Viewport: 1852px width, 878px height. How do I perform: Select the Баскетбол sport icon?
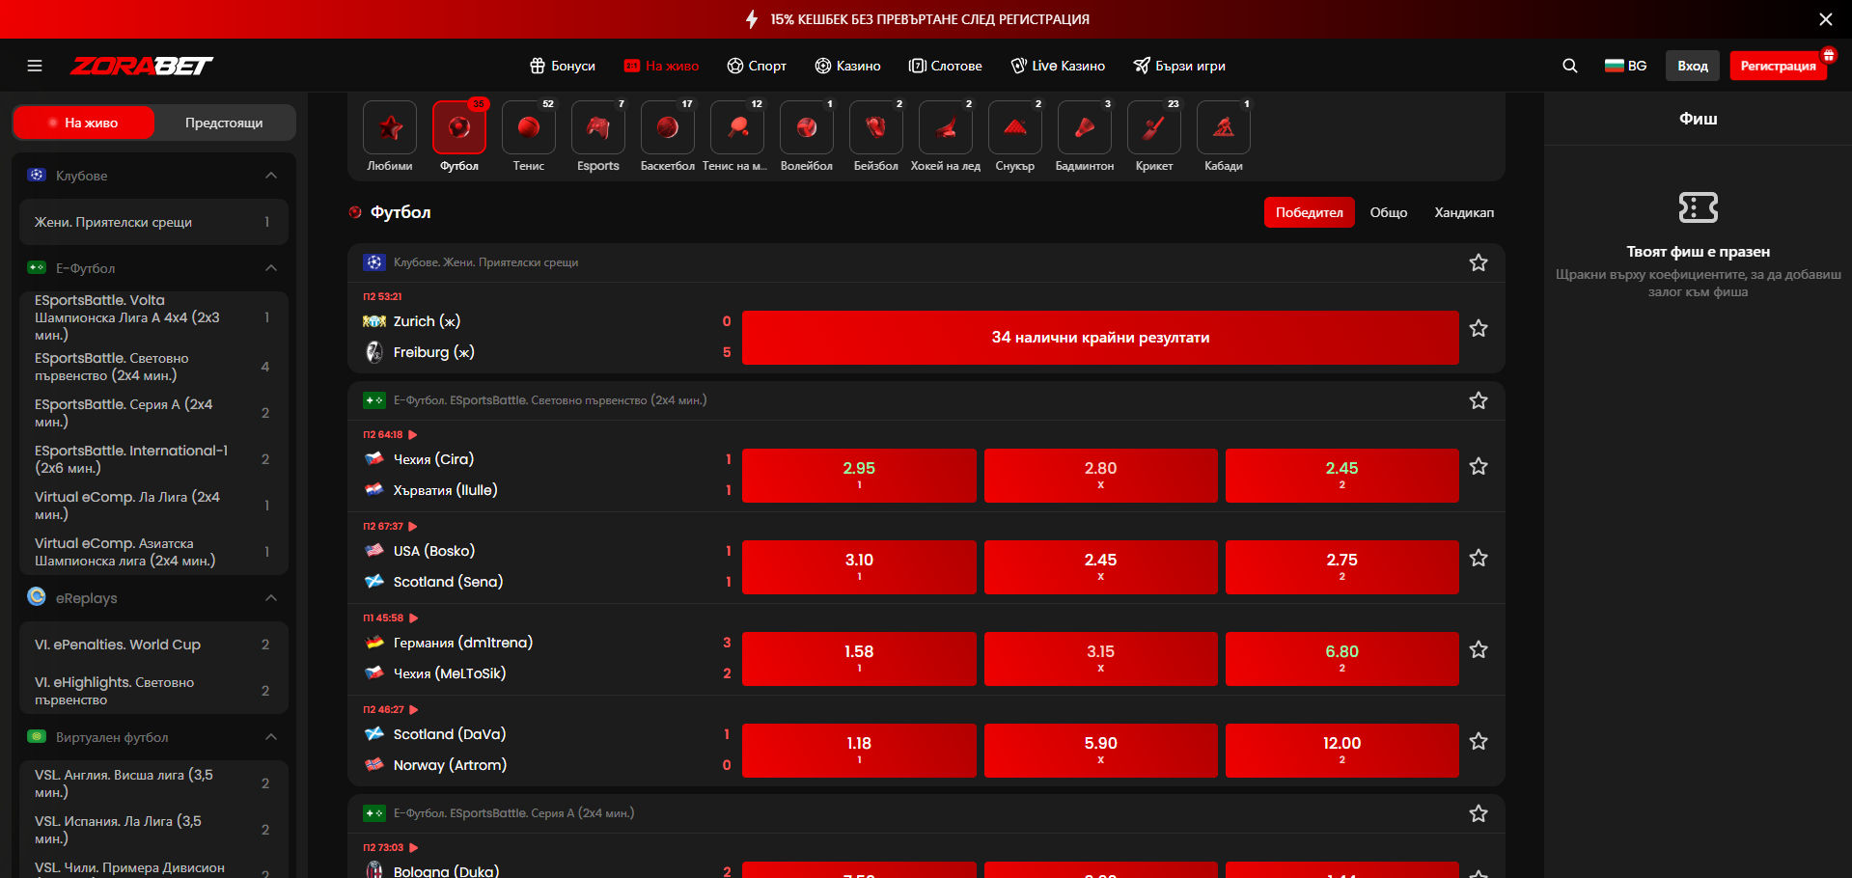[668, 127]
